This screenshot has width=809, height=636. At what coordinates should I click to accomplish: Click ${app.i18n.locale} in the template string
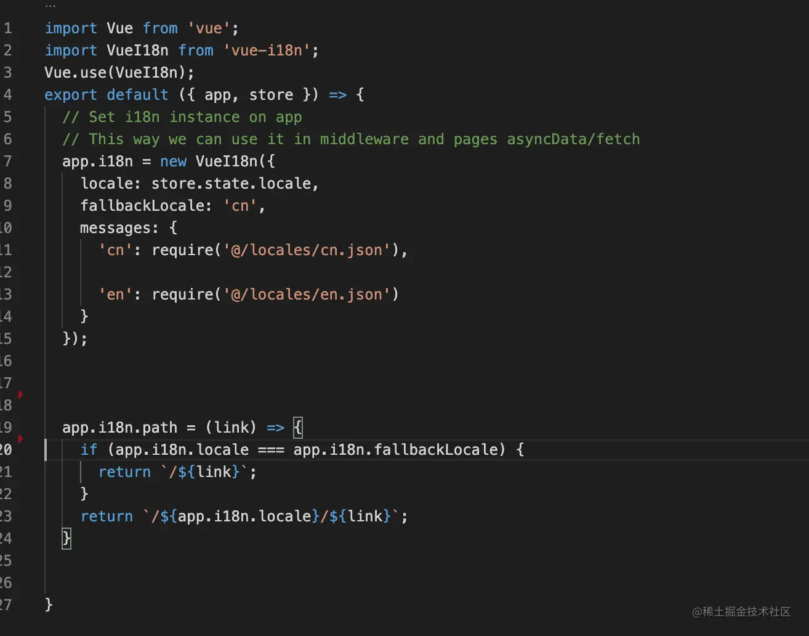point(239,516)
